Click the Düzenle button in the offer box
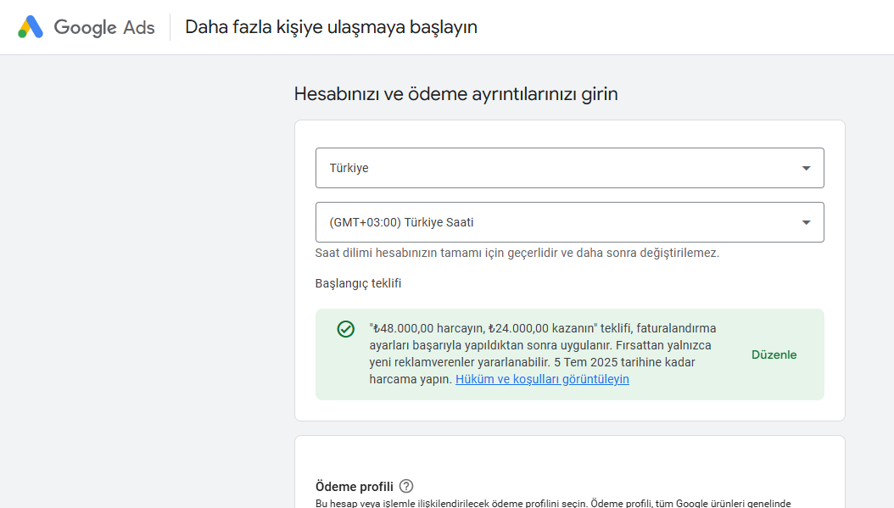 [774, 354]
